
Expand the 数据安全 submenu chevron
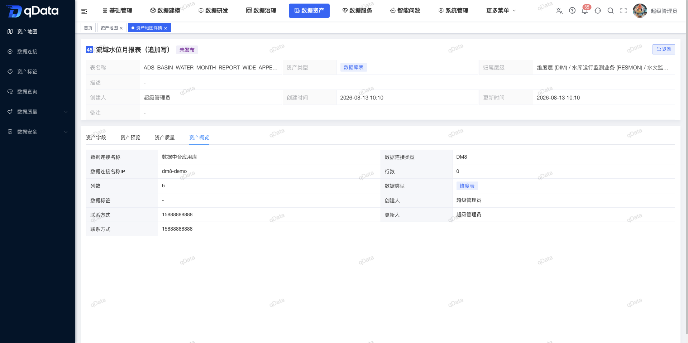tap(66, 132)
